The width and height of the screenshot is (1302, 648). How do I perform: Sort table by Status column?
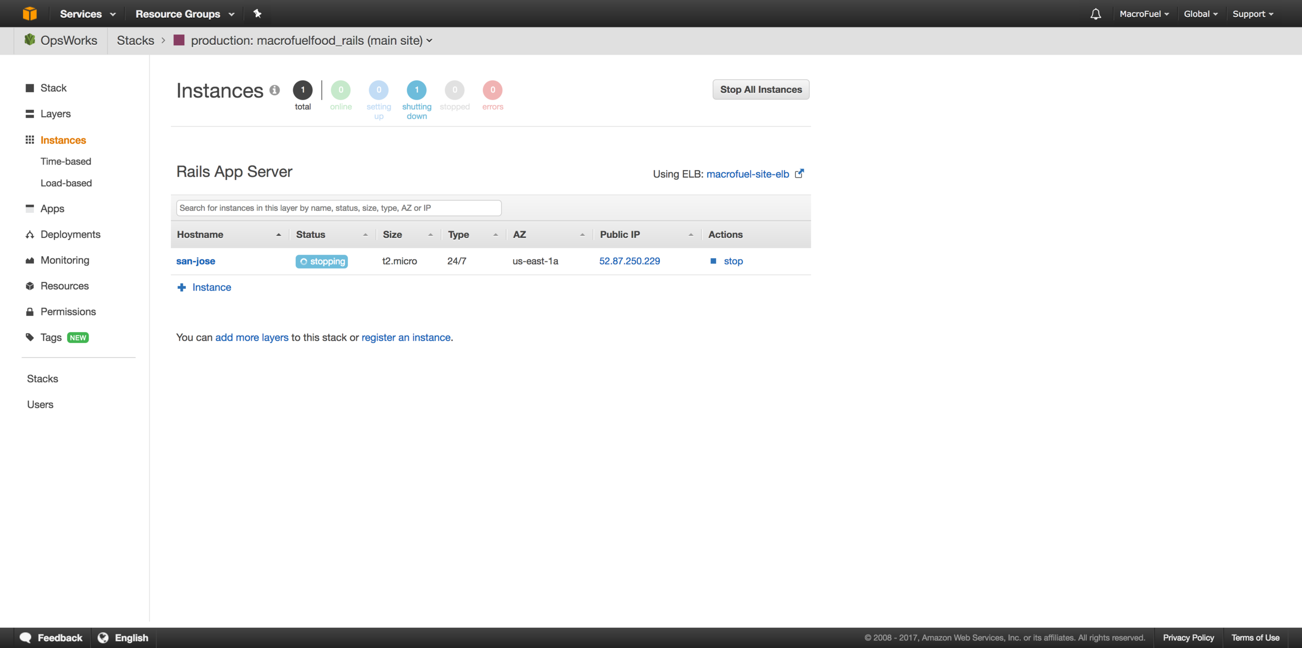coord(332,234)
